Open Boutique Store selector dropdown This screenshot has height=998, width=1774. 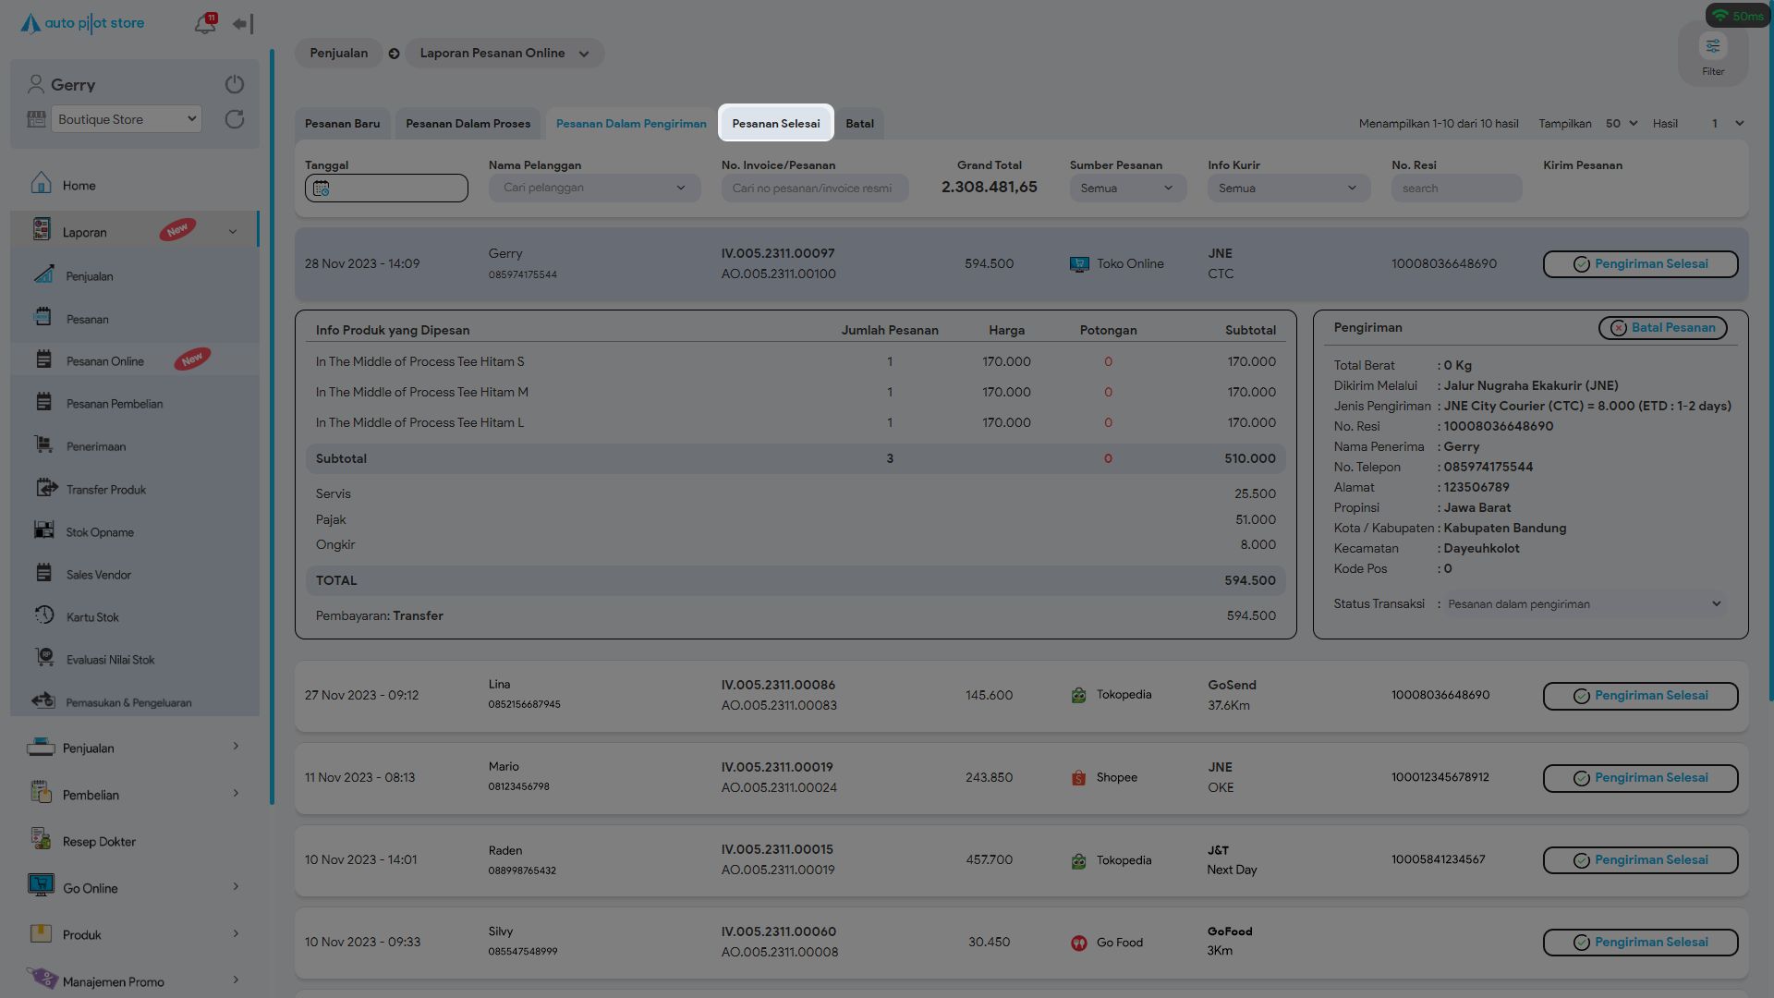[x=127, y=119]
